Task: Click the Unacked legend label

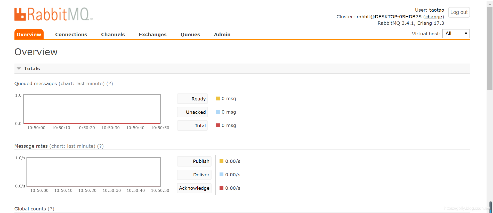Action: pyautogui.click(x=192, y=112)
